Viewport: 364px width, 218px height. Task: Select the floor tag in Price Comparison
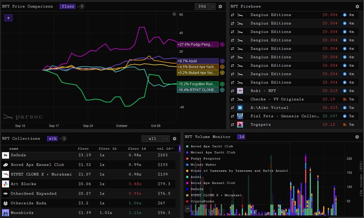pyautogui.click(x=68, y=6)
